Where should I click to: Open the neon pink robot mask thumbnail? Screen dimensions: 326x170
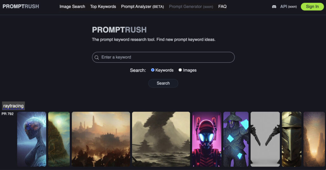point(207,139)
